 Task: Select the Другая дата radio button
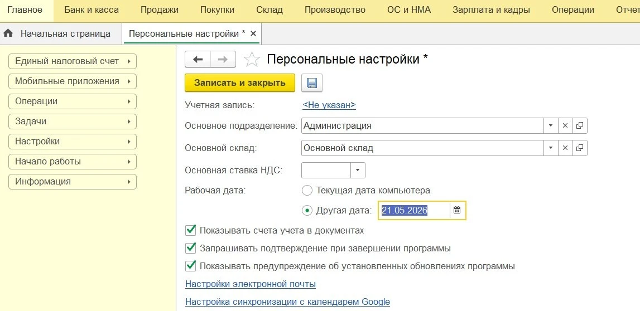point(307,210)
